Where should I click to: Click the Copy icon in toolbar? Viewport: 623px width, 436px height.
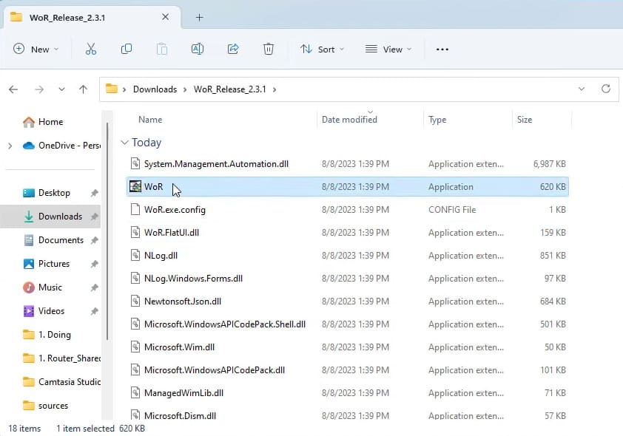pyautogui.click(x=127, y=50)
